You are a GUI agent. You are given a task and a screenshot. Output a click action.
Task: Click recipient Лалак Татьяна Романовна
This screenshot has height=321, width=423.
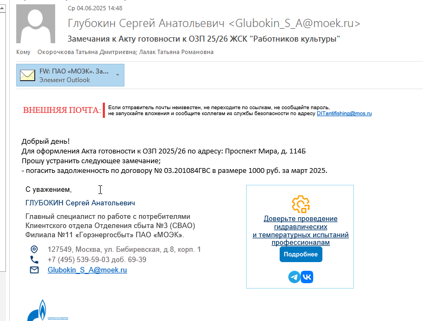click(x=176, y=52)
